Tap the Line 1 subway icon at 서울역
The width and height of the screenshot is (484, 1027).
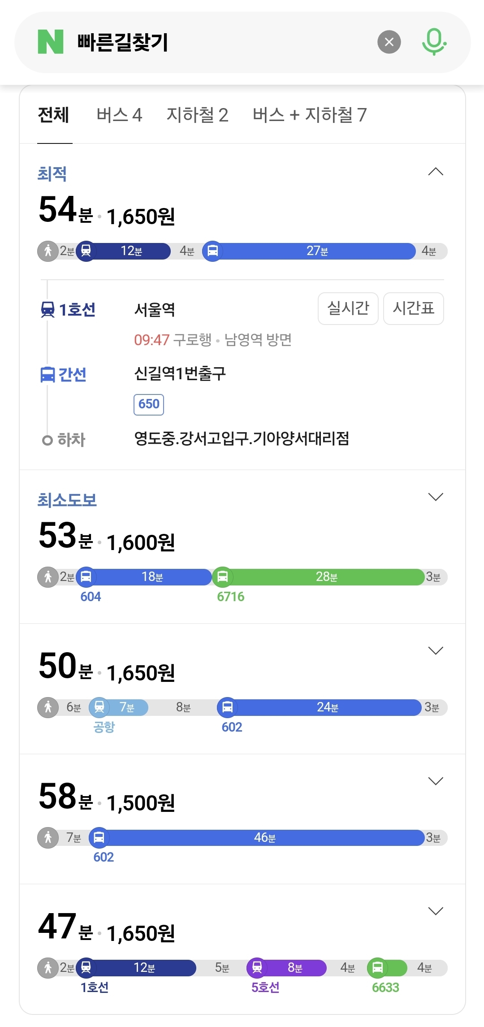pyautogui.click(x=48, y=309)
